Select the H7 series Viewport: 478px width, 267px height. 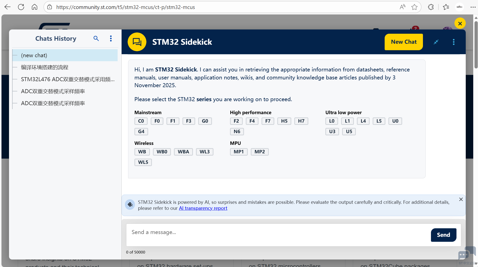tap(301, 121)
